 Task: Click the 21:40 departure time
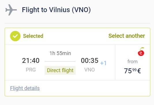(x=31, y=61)
